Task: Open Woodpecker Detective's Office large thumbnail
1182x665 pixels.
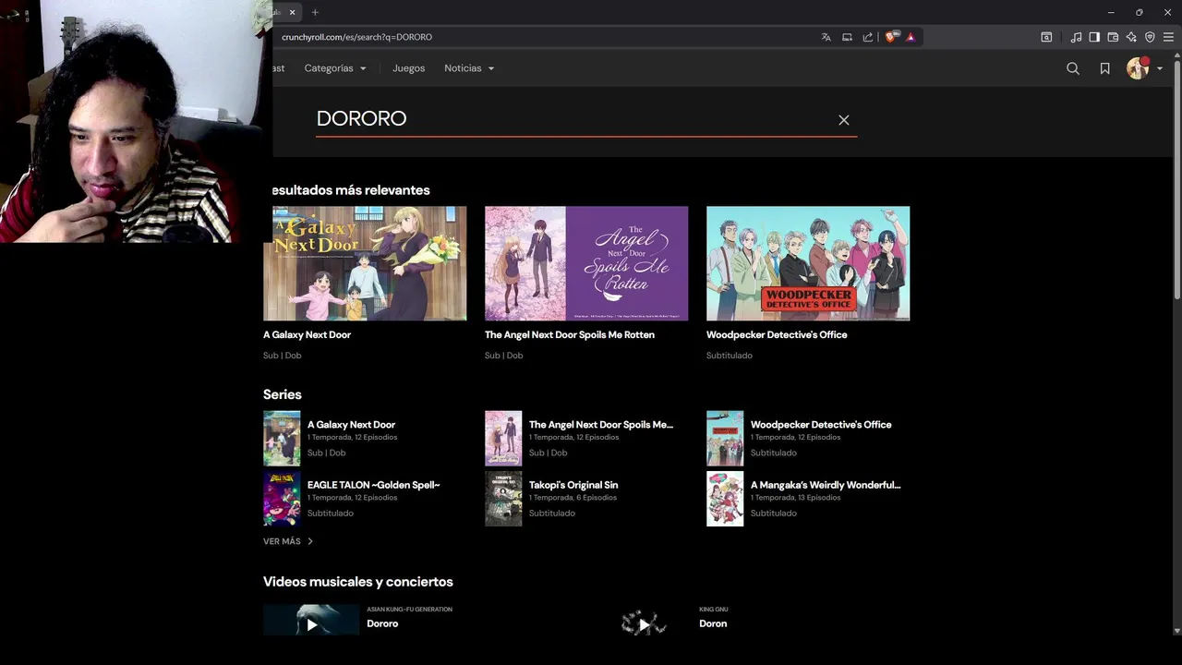Action: point(808,263)
